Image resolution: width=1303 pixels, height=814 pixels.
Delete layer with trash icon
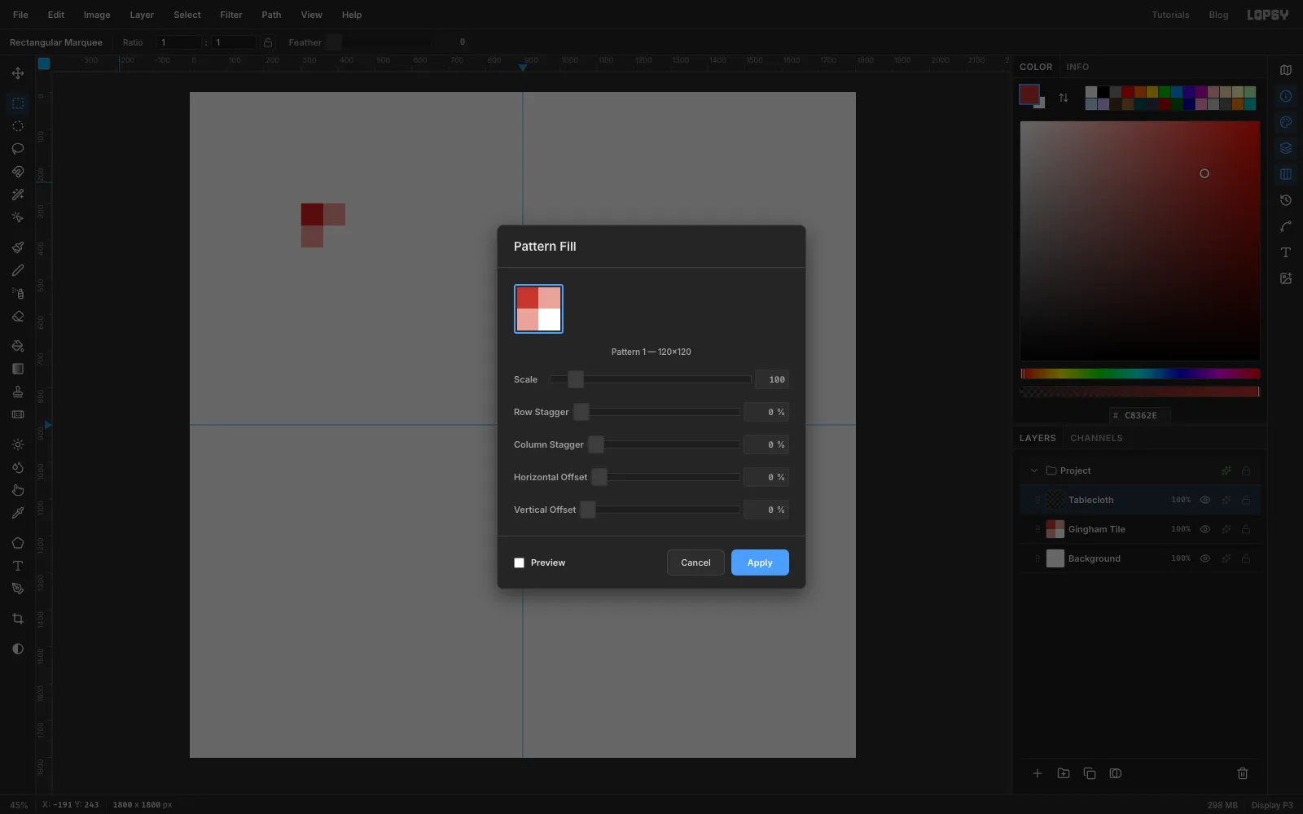[x=1243, y=773]
